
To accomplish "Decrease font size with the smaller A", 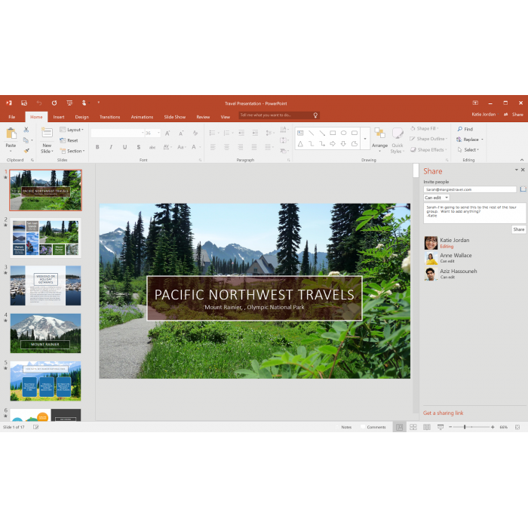I will point(181,134).
